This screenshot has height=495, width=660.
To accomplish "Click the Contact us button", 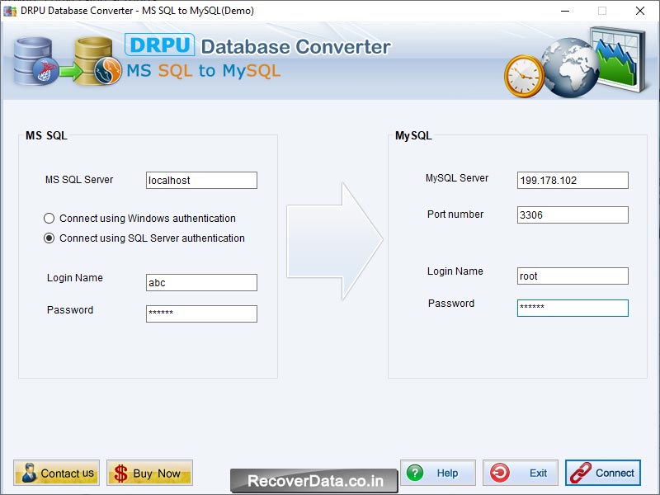I will (x=55, y=473).
